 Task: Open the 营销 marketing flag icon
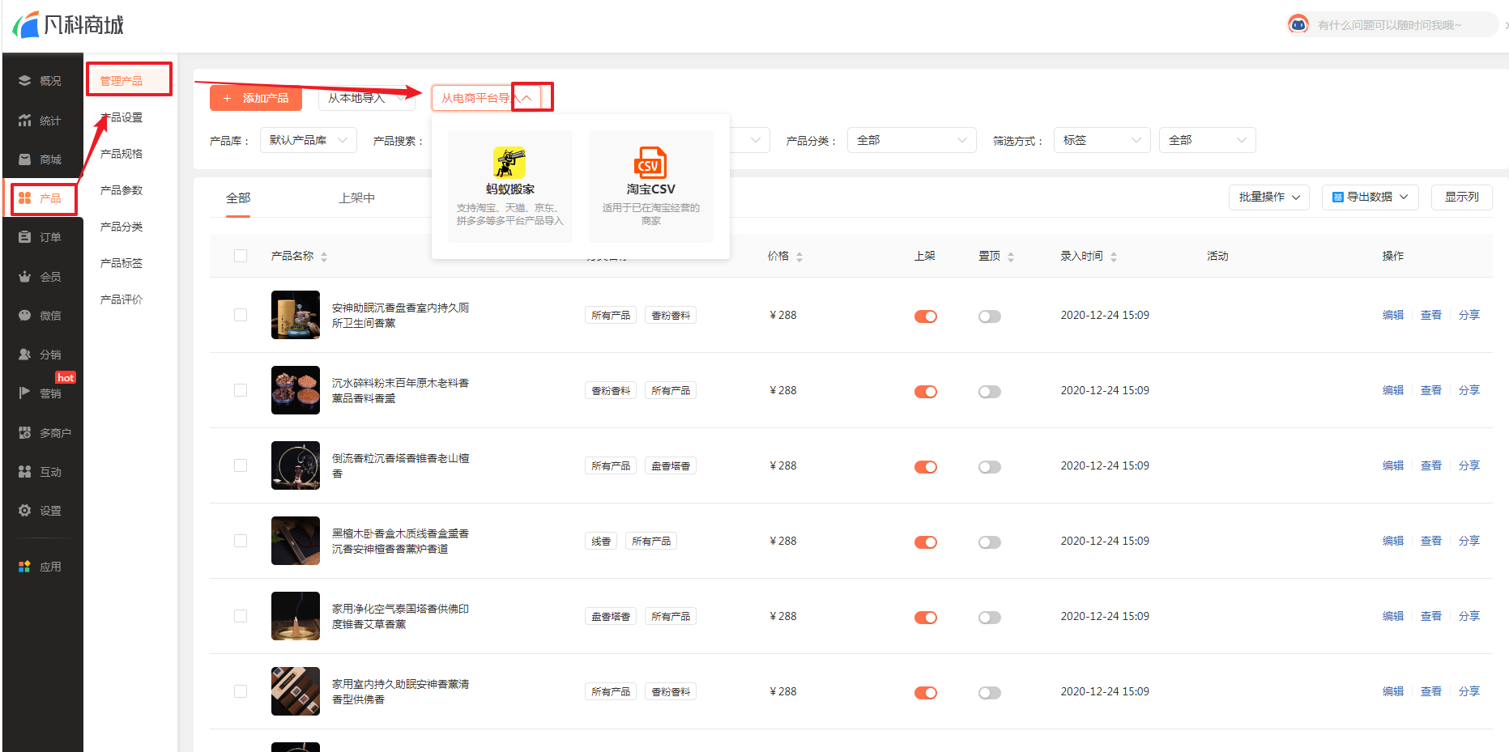tap(24, 393)
